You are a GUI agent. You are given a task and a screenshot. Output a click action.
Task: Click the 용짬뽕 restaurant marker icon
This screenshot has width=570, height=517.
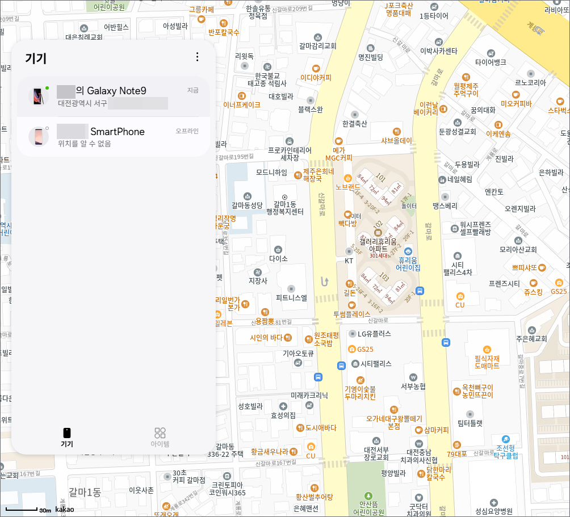pos(265,312)
